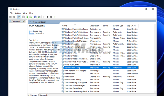The width and height of the screenshot is (164, 96).
Task: Click gear icon beside Wired AutoConfig
Action: [x=63, y=65]
